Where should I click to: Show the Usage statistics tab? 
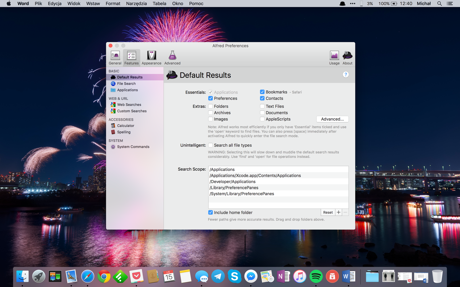334,58
